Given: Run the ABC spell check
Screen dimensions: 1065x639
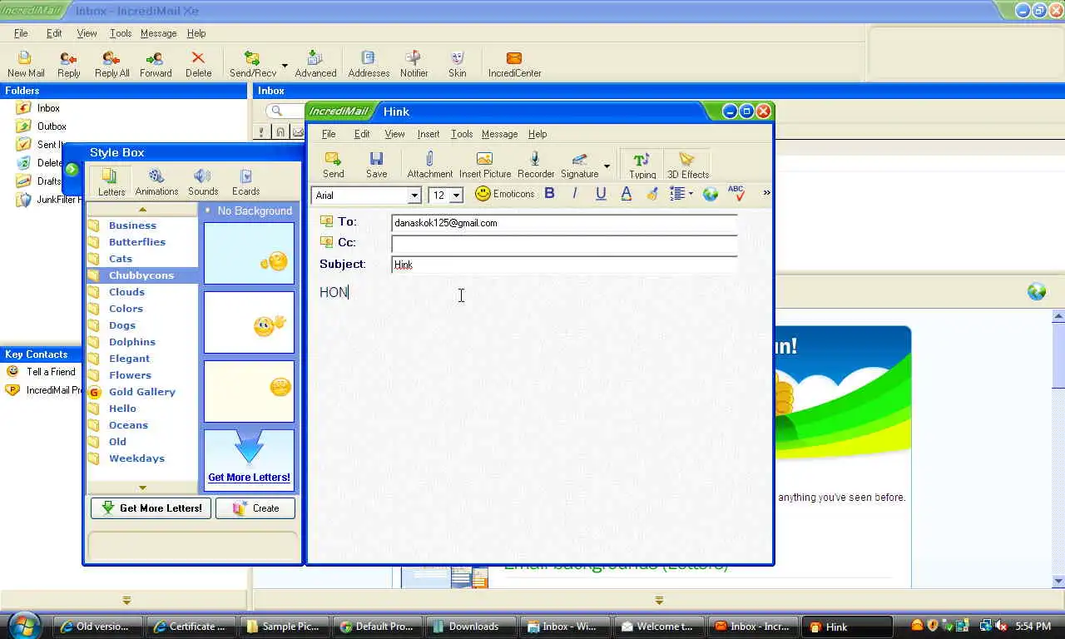Looking at the screenshot, I should click(x=736, y=194).
